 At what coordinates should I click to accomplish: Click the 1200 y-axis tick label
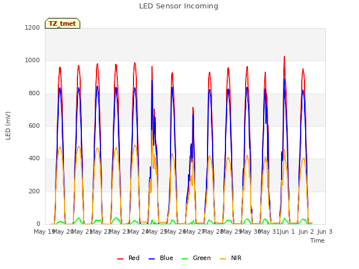[33, 27]
